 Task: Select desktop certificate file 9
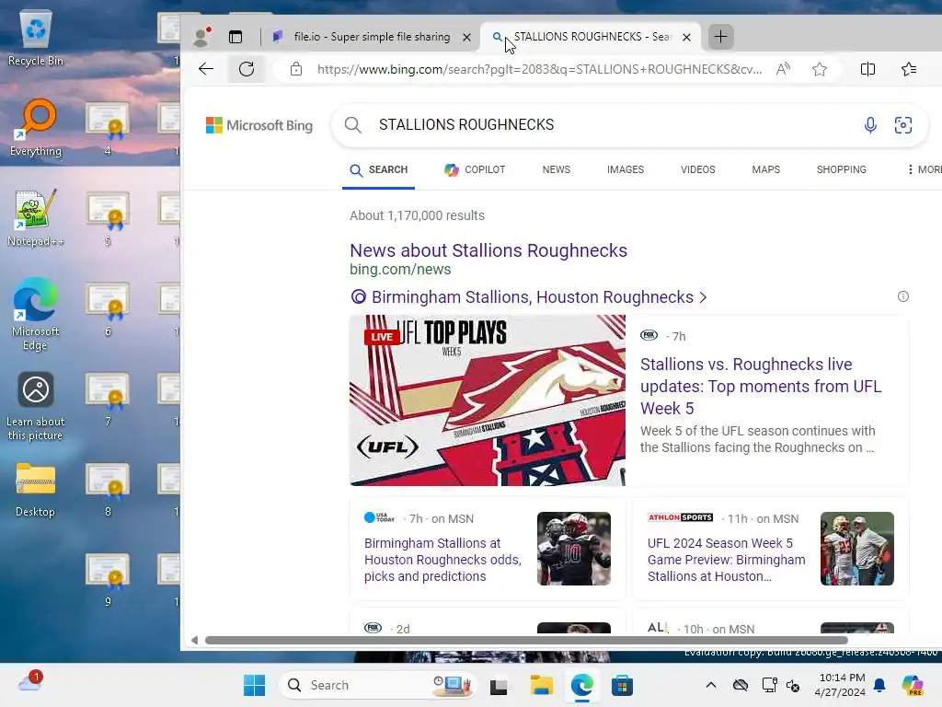tap(108, 578)
